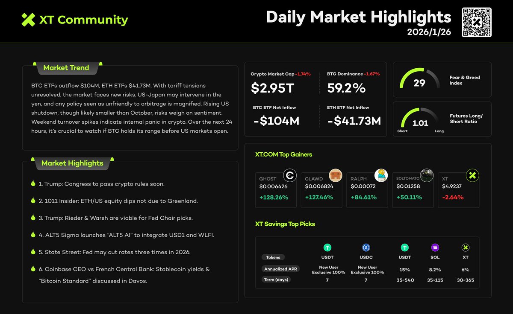Select the GHOST token icon
The height and width of the screenshot is (314, 513).
click(289, 175)
